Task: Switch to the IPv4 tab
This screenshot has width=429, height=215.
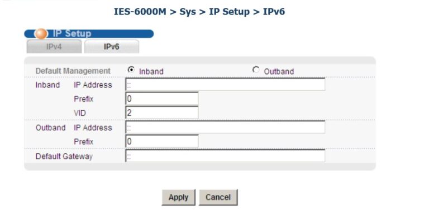Action: point(54,46)
